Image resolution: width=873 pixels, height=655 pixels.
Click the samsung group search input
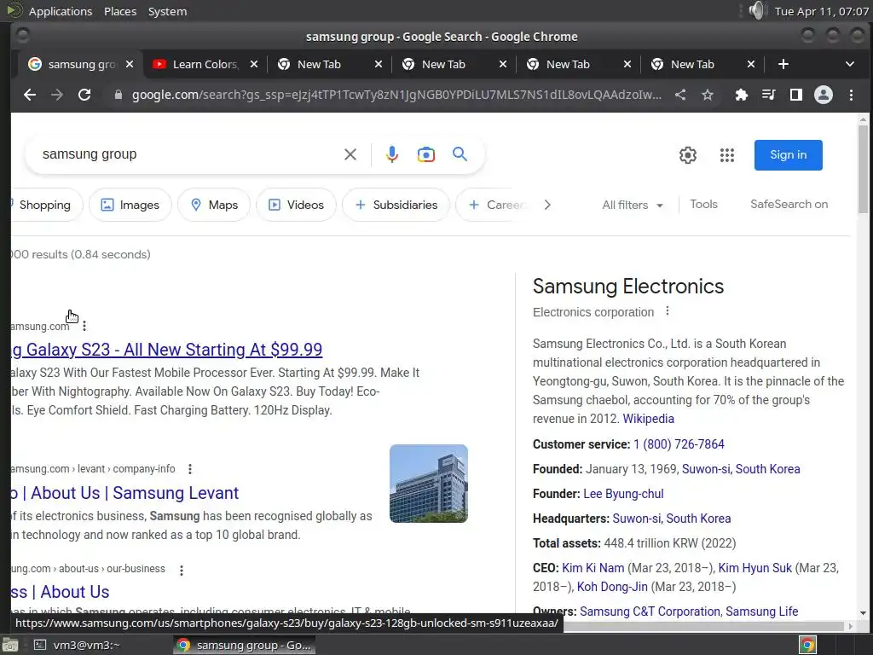click(189, 154)
